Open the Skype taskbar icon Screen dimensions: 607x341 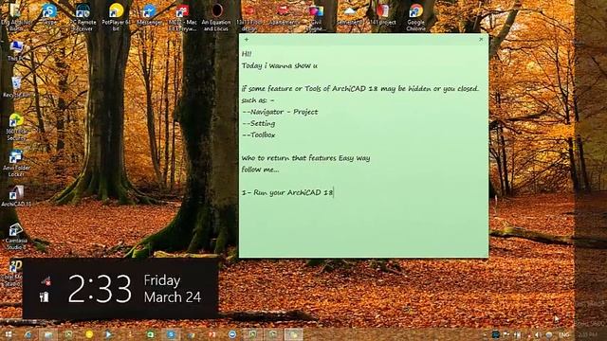point(171,334)
